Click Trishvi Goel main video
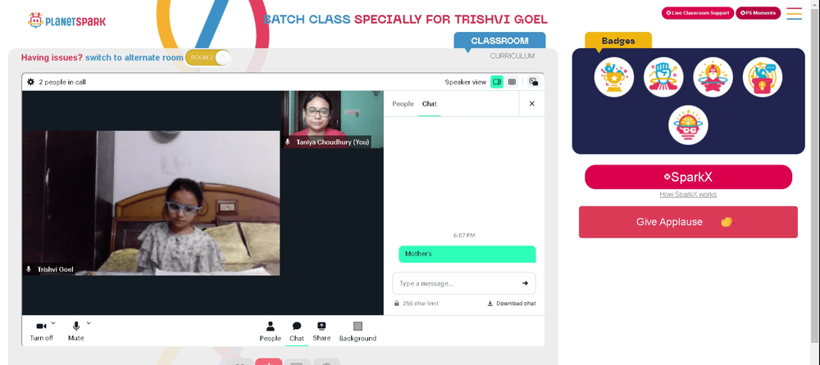 (151, 203)
